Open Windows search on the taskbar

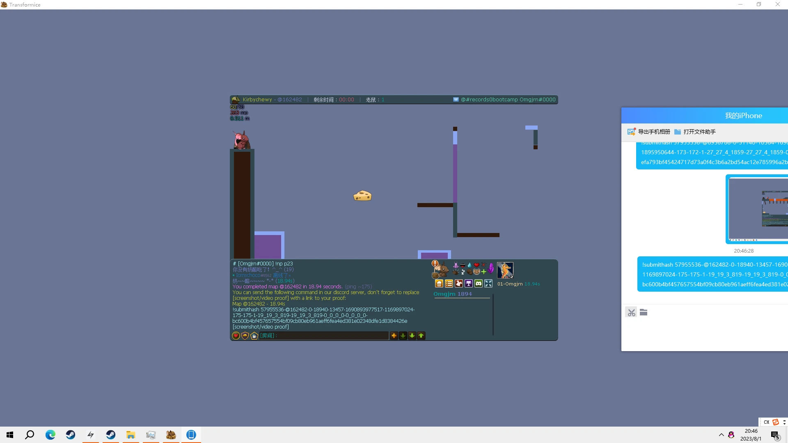click(x=30, y=435)
